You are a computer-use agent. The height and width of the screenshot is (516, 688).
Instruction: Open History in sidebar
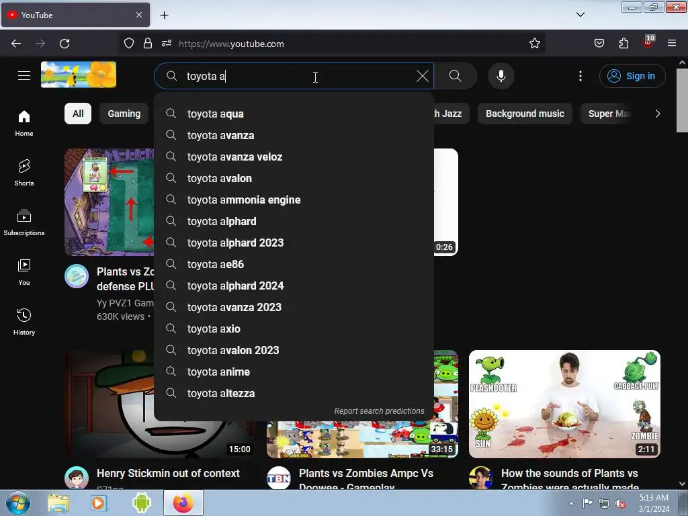point(24,322)
